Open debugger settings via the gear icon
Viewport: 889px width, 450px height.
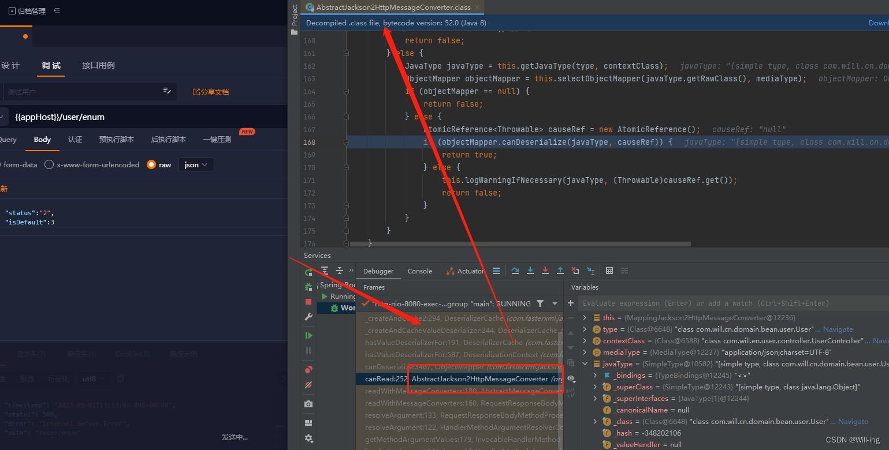pos(308,438)
